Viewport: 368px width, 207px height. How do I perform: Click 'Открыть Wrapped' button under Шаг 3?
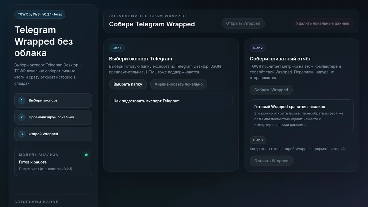pyautogui.click(x=271, y=161)
